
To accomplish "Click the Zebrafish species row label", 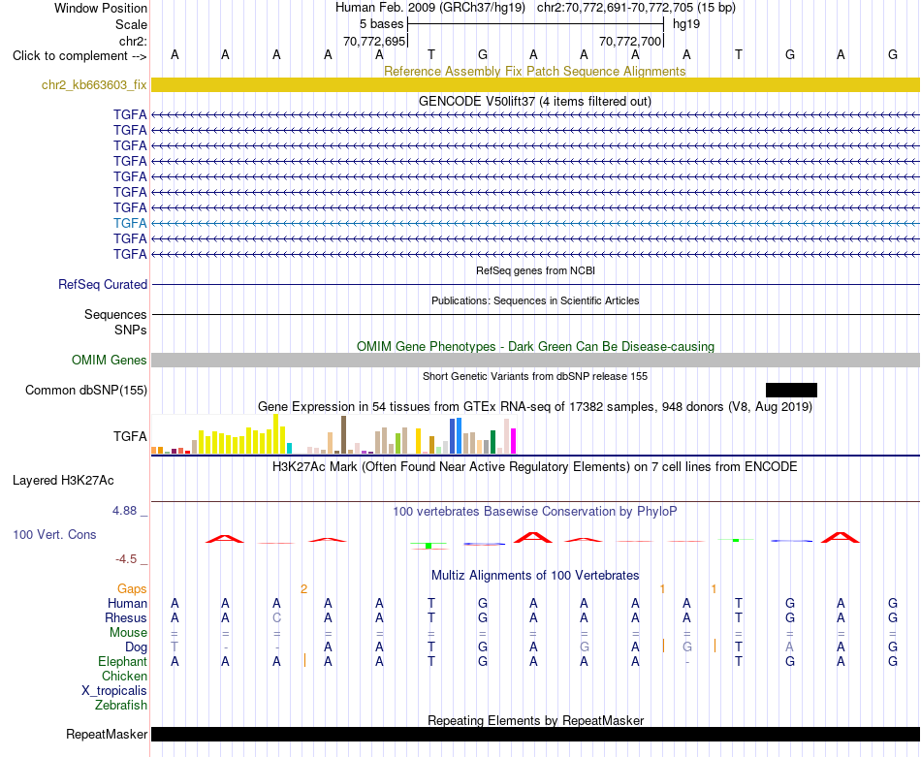I will [121, 705].
